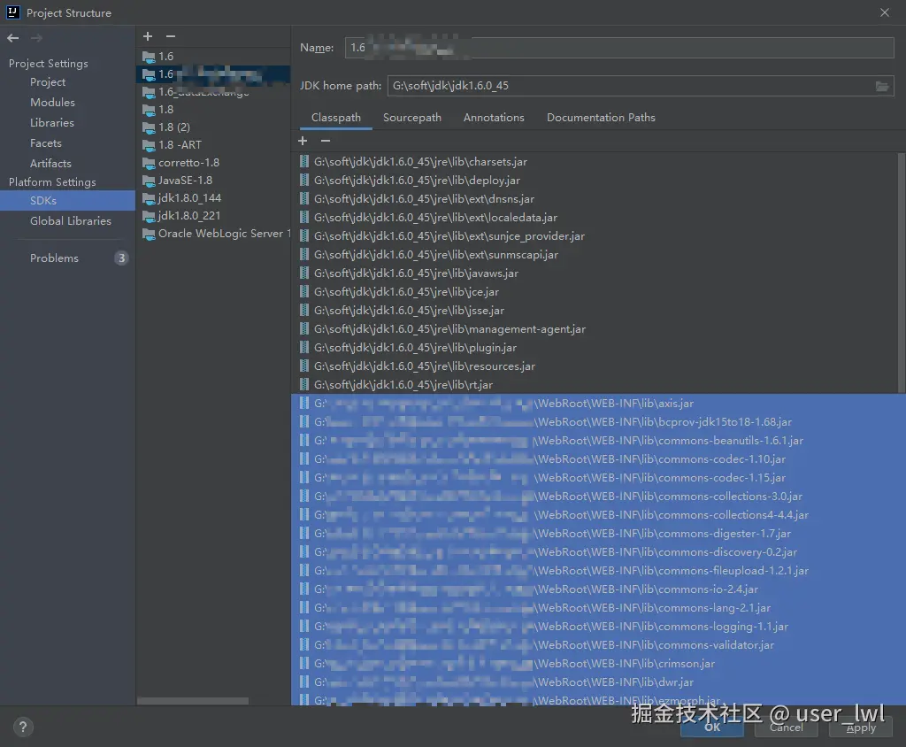Select the sunjce_provider.jar classpath row
The width and height of the screenshot is (906, 747).
[595, 236]
